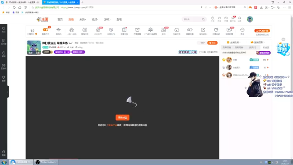Open the second taskbar application
The image size is (293, 165).
pyautogui.click(x=46, y=162)
